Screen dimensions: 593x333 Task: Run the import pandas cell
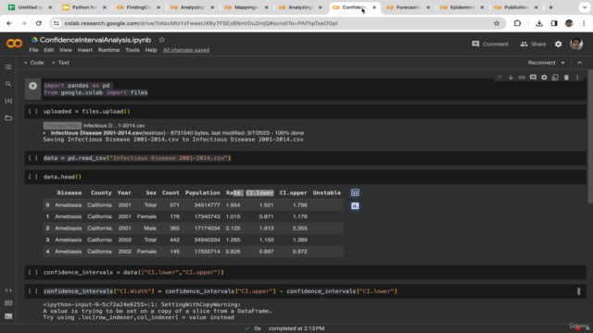pos(33,86)
